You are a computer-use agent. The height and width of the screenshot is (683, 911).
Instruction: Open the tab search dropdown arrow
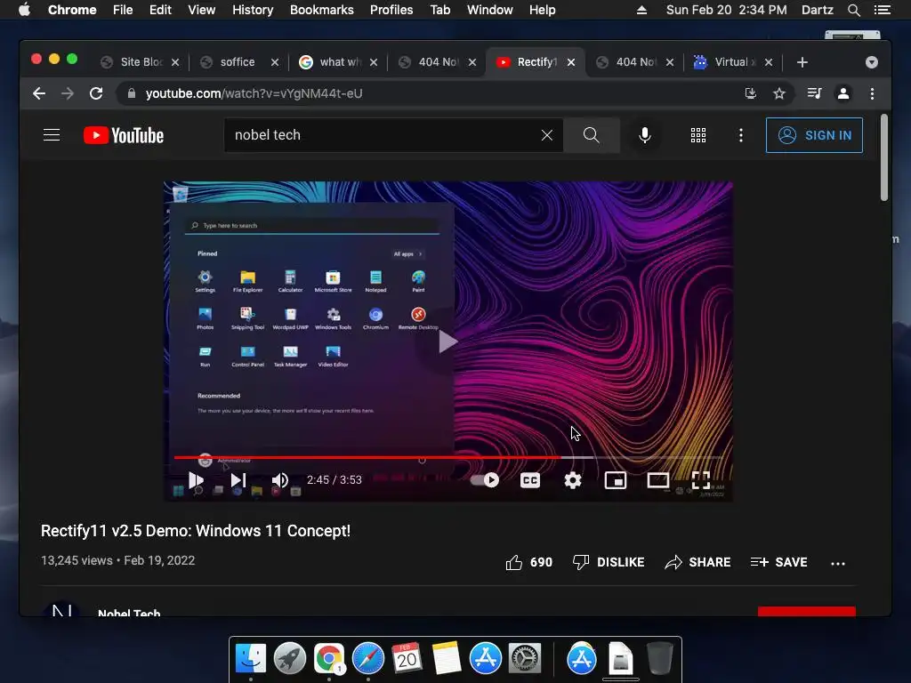(x=872, y=62)
